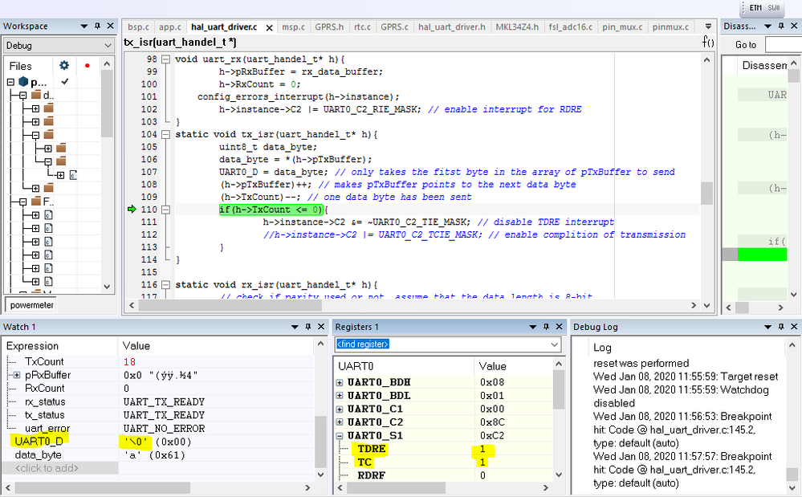Switch to the GPRS.h tab
Image resolution: width=802 pixels, height=497 pixels.
(x=329, y=27)
